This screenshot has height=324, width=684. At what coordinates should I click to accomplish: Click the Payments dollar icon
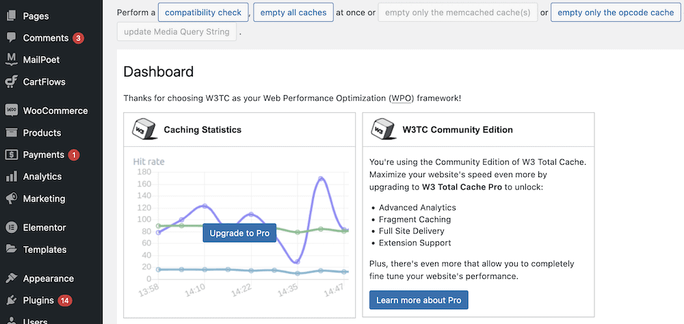(12, 154)
